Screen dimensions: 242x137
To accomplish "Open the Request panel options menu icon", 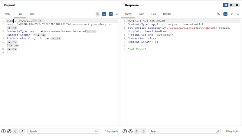I will 117,14.
